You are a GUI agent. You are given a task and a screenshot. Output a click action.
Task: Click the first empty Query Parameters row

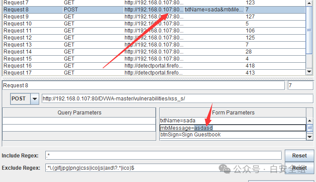[x=79, y=121]
